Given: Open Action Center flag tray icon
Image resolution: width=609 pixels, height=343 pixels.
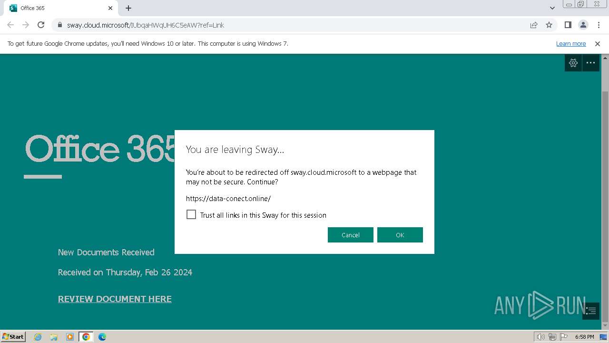Looking at the screenshot, I should click(563, 337).
